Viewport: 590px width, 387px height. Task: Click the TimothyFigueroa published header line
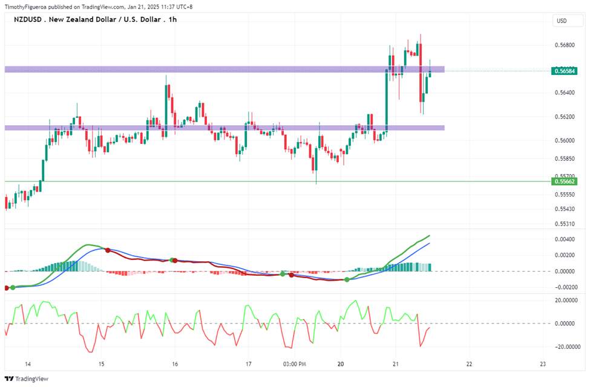tap(99, 7)
